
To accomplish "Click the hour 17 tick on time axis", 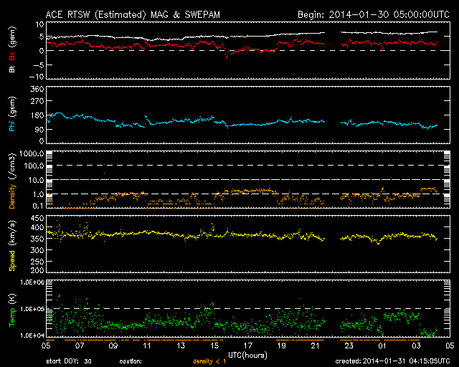I will pyautogui.click(x=248, y=345).
